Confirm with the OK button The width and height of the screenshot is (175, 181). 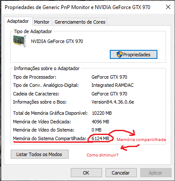pyautogui.click(x=86, y=173)
